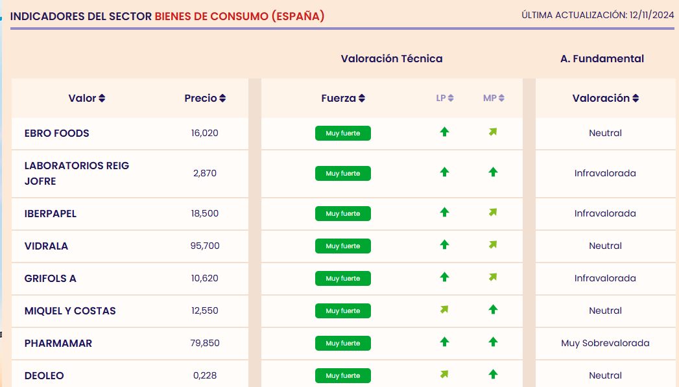Click EBRO FOODS medium-term diagonal arrow
This screenshot has height=387, width=679.
[x=493, y=132]
